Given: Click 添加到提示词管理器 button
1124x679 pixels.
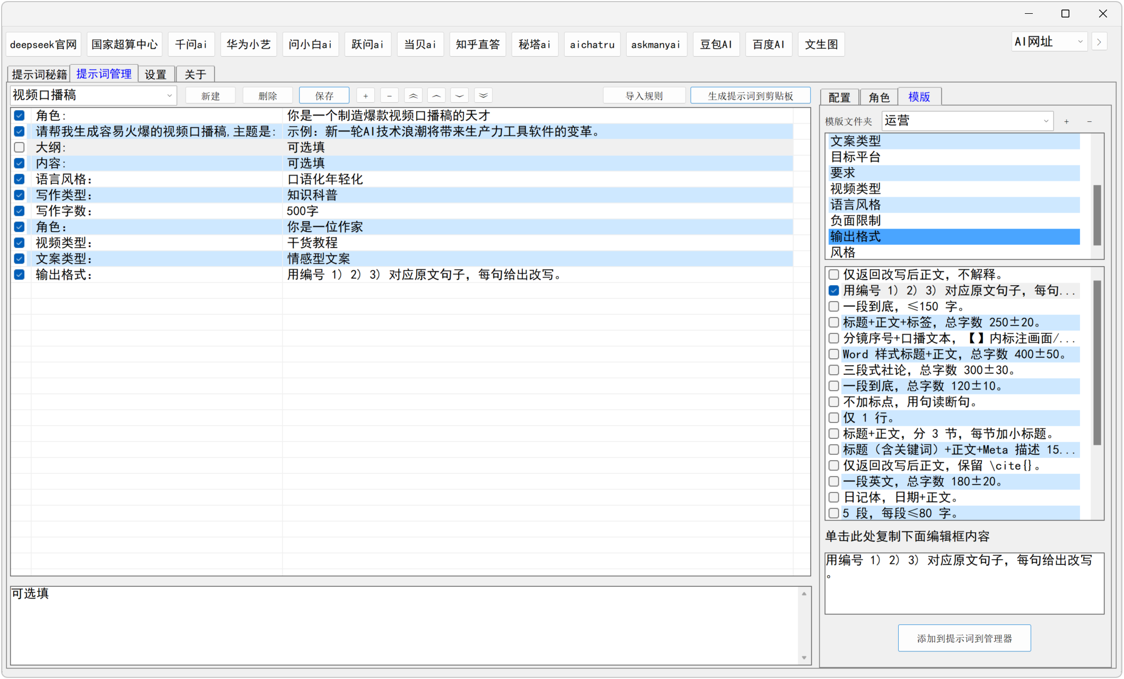Looking at the screenshot, I should [964, 638].
